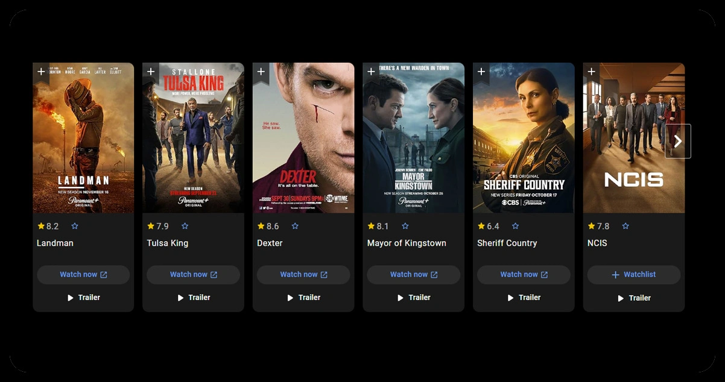
Task: Open the Tulsa King title link
Action: click(x=168, y=243)
